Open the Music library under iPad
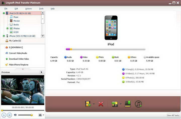 [16, 17]
